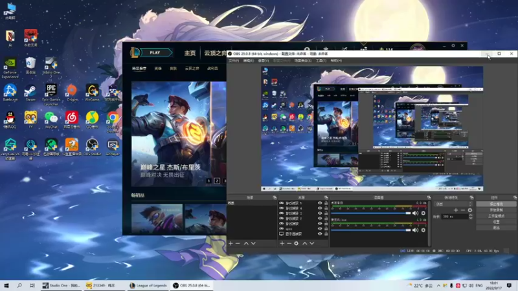Open source properties gear in sources panel
This screenshot has height=291, width=518.
click(297, 244)
